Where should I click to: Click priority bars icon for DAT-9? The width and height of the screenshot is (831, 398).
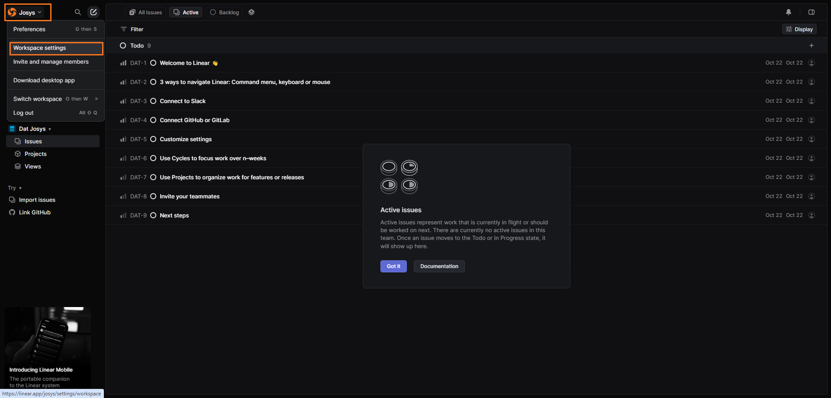123,215
